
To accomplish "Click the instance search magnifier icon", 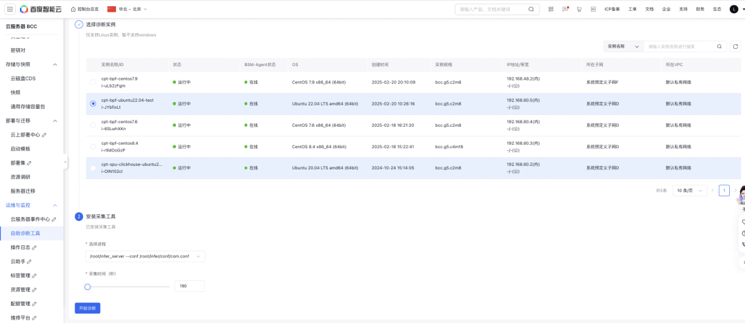I will point(719,46).
